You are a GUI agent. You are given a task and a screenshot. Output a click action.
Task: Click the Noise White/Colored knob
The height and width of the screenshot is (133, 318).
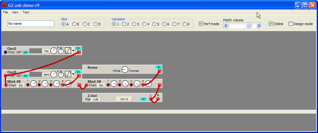click(x=125, y=70)
